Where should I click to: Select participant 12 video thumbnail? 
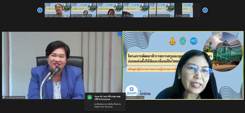click(x=57, y=10)
